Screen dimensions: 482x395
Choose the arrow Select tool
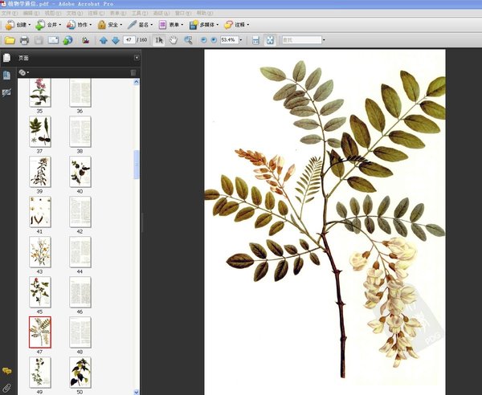click(x=159, y=40)
